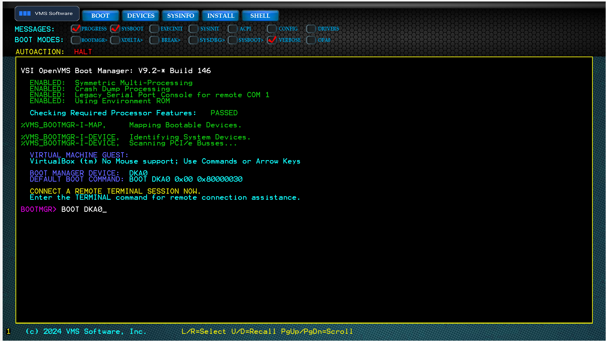
Task: Open the BOOT menu button
Action: pos(100,16)
